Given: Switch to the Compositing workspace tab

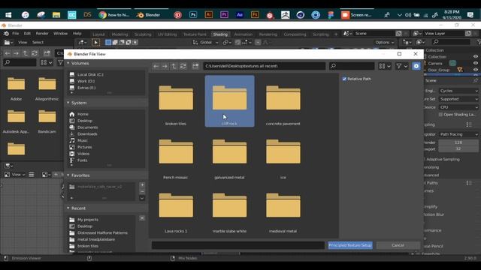Looking at the screenshot, I should tap(295, 34).
